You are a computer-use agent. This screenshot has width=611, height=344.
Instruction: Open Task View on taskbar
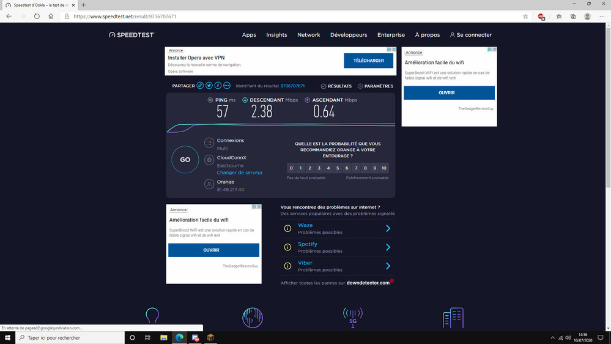(x=147, y=338)
